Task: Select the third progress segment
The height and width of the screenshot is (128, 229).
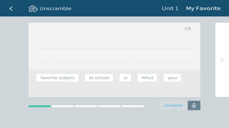Action: [x=86, y=106]
